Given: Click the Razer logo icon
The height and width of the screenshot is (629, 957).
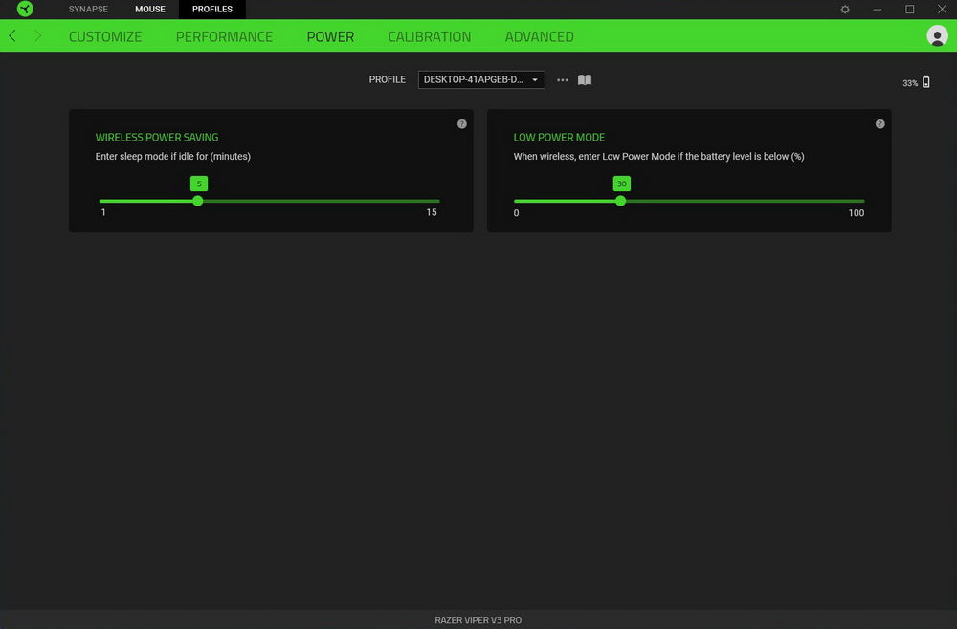Looking at the screenshot, I should pos(25,10).
